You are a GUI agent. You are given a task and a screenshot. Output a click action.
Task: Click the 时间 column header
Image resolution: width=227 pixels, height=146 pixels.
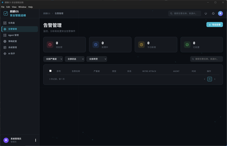point(194,71)
